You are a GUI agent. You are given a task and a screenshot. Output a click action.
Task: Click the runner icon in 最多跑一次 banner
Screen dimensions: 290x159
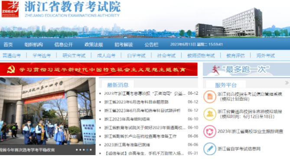tap(215, 70)
